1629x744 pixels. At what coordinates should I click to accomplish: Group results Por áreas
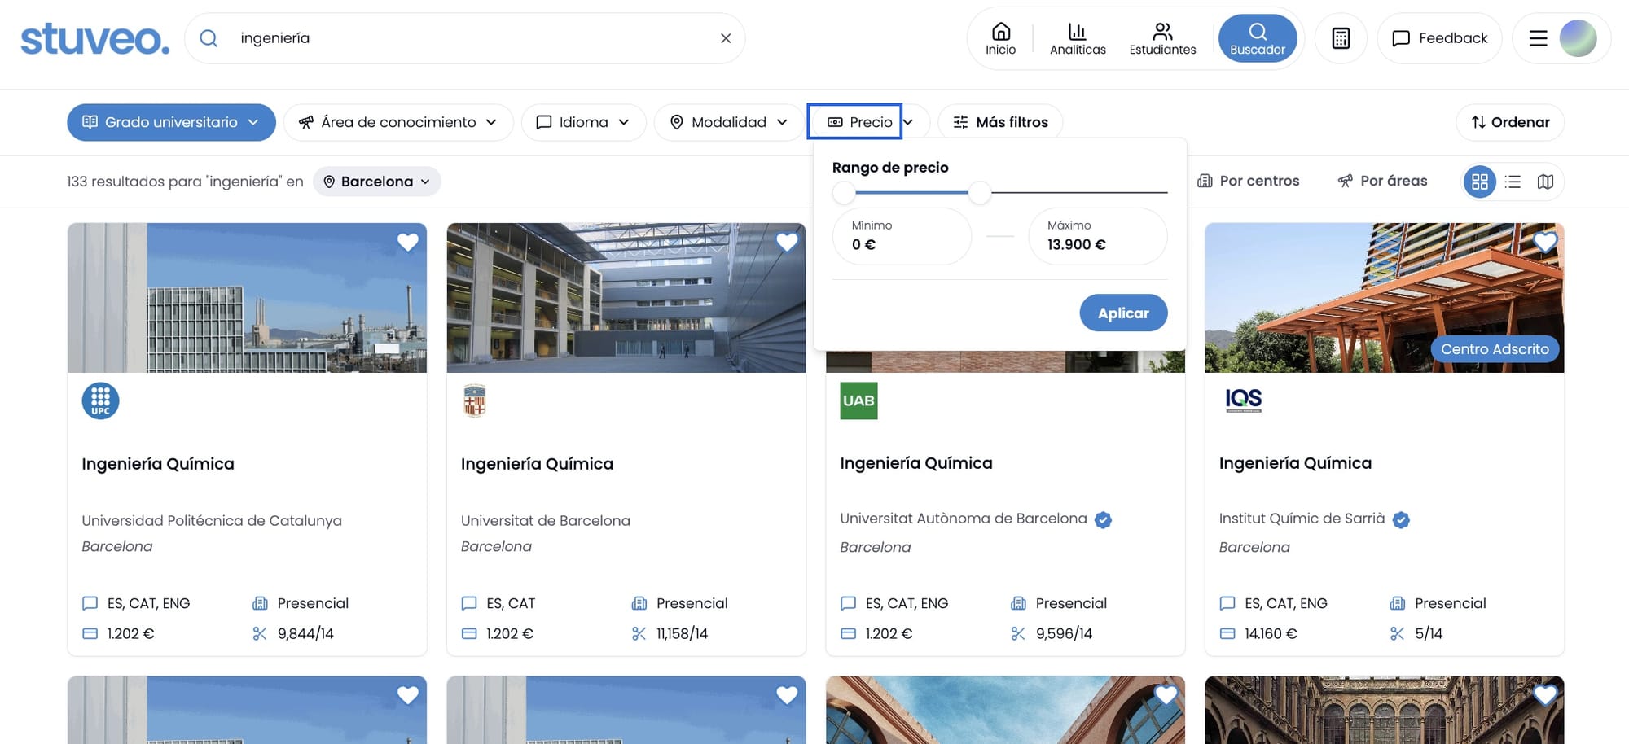coord(1382,181)
